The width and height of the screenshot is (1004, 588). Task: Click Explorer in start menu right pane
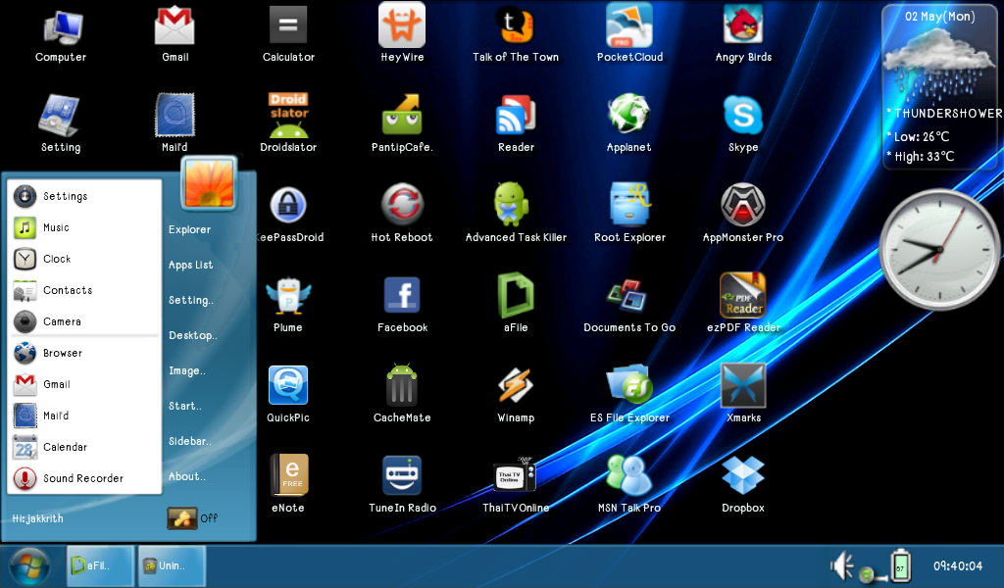click(x=189, y=229)
